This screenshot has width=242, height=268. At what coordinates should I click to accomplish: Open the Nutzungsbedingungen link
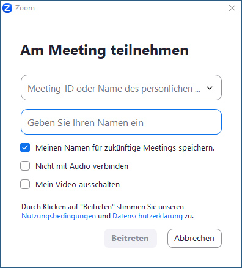(59, 216)
